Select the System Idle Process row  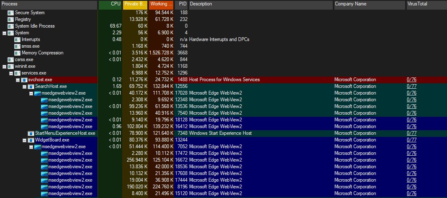coord(223,26)
